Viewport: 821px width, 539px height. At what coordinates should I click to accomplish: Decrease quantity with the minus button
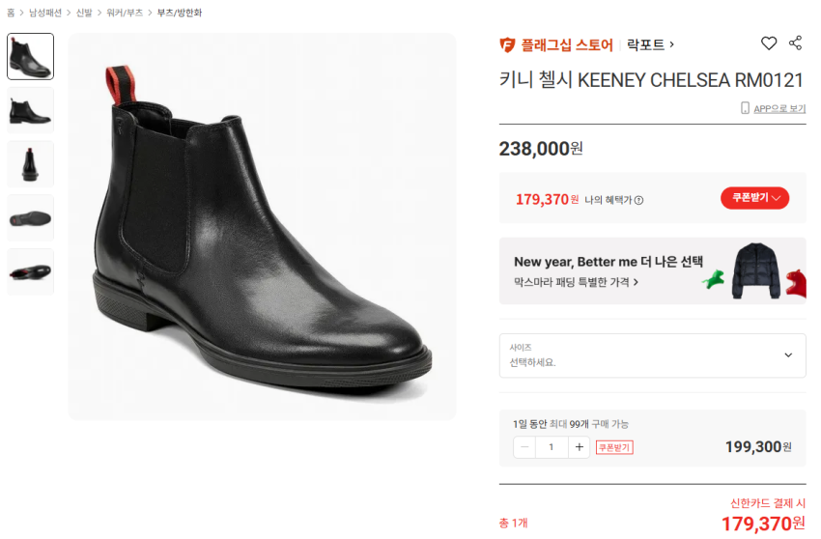524,447
